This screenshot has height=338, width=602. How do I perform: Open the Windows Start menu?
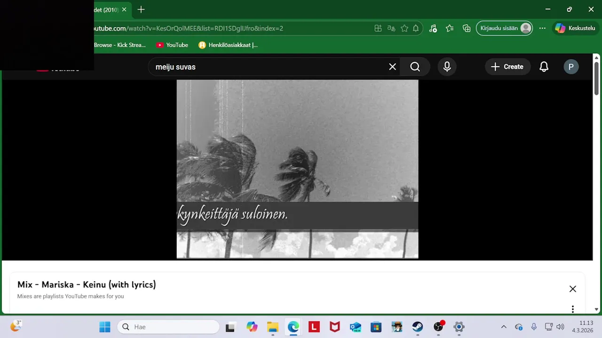pos(104,327)
